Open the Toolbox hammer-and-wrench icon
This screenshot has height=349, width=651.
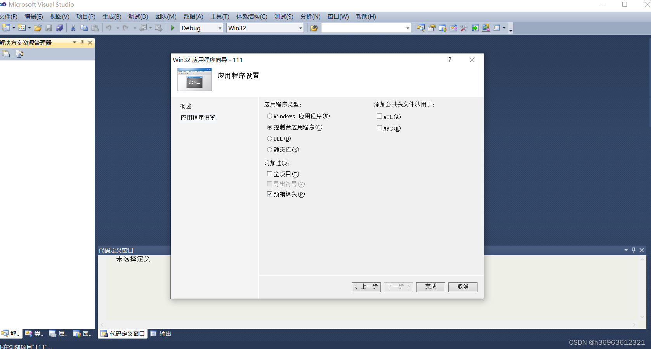[x=464, y=28]
